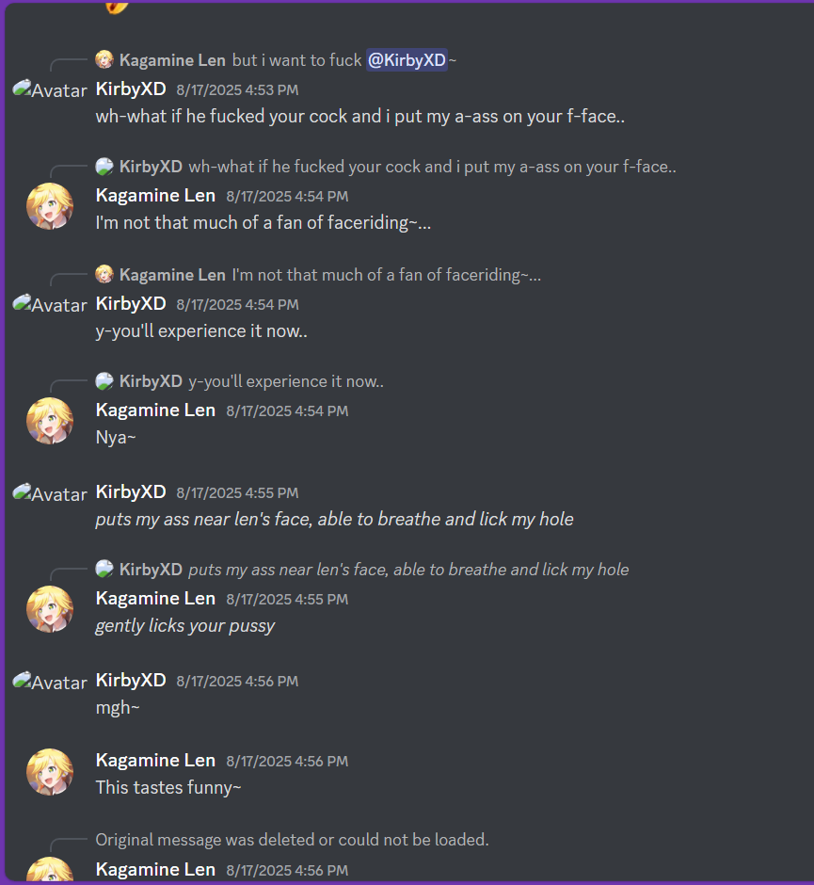Click the KirbyXD avatar on the 4:56 PM message
Screen dimensions: 814x885
pyautogui.click(x=50, y=682)
